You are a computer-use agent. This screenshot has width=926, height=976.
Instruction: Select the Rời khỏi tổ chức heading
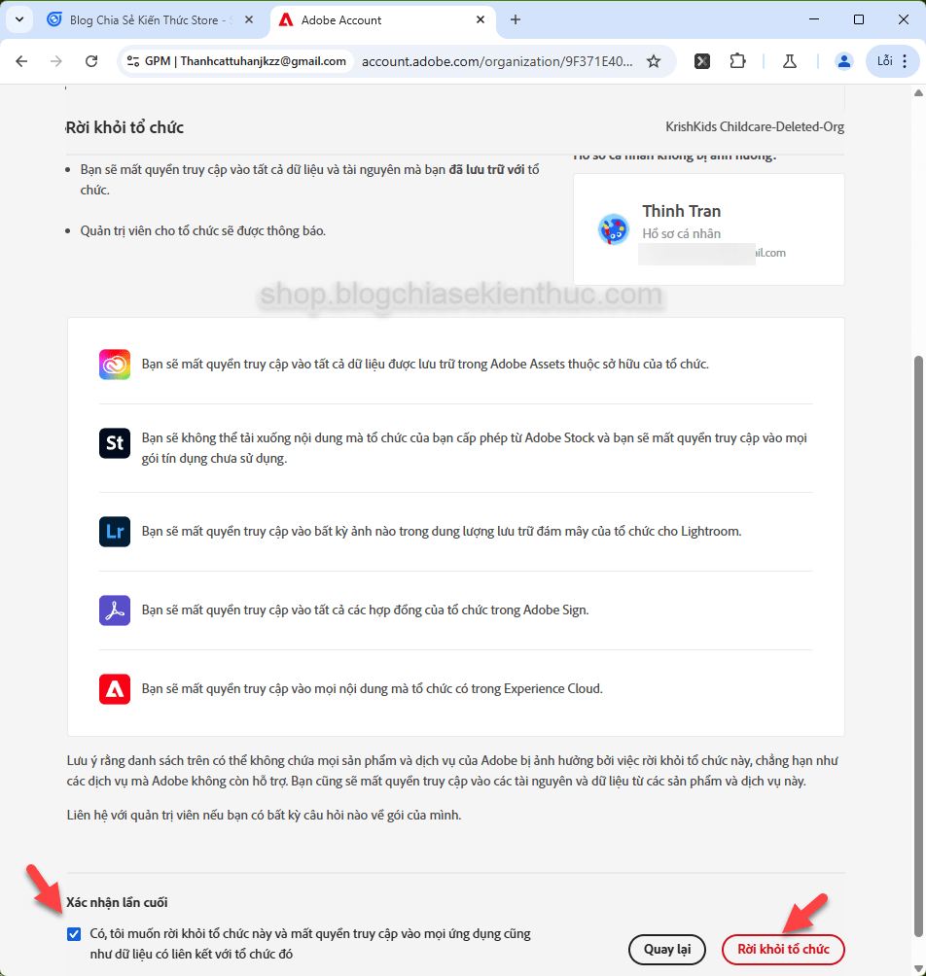[125, 127]
